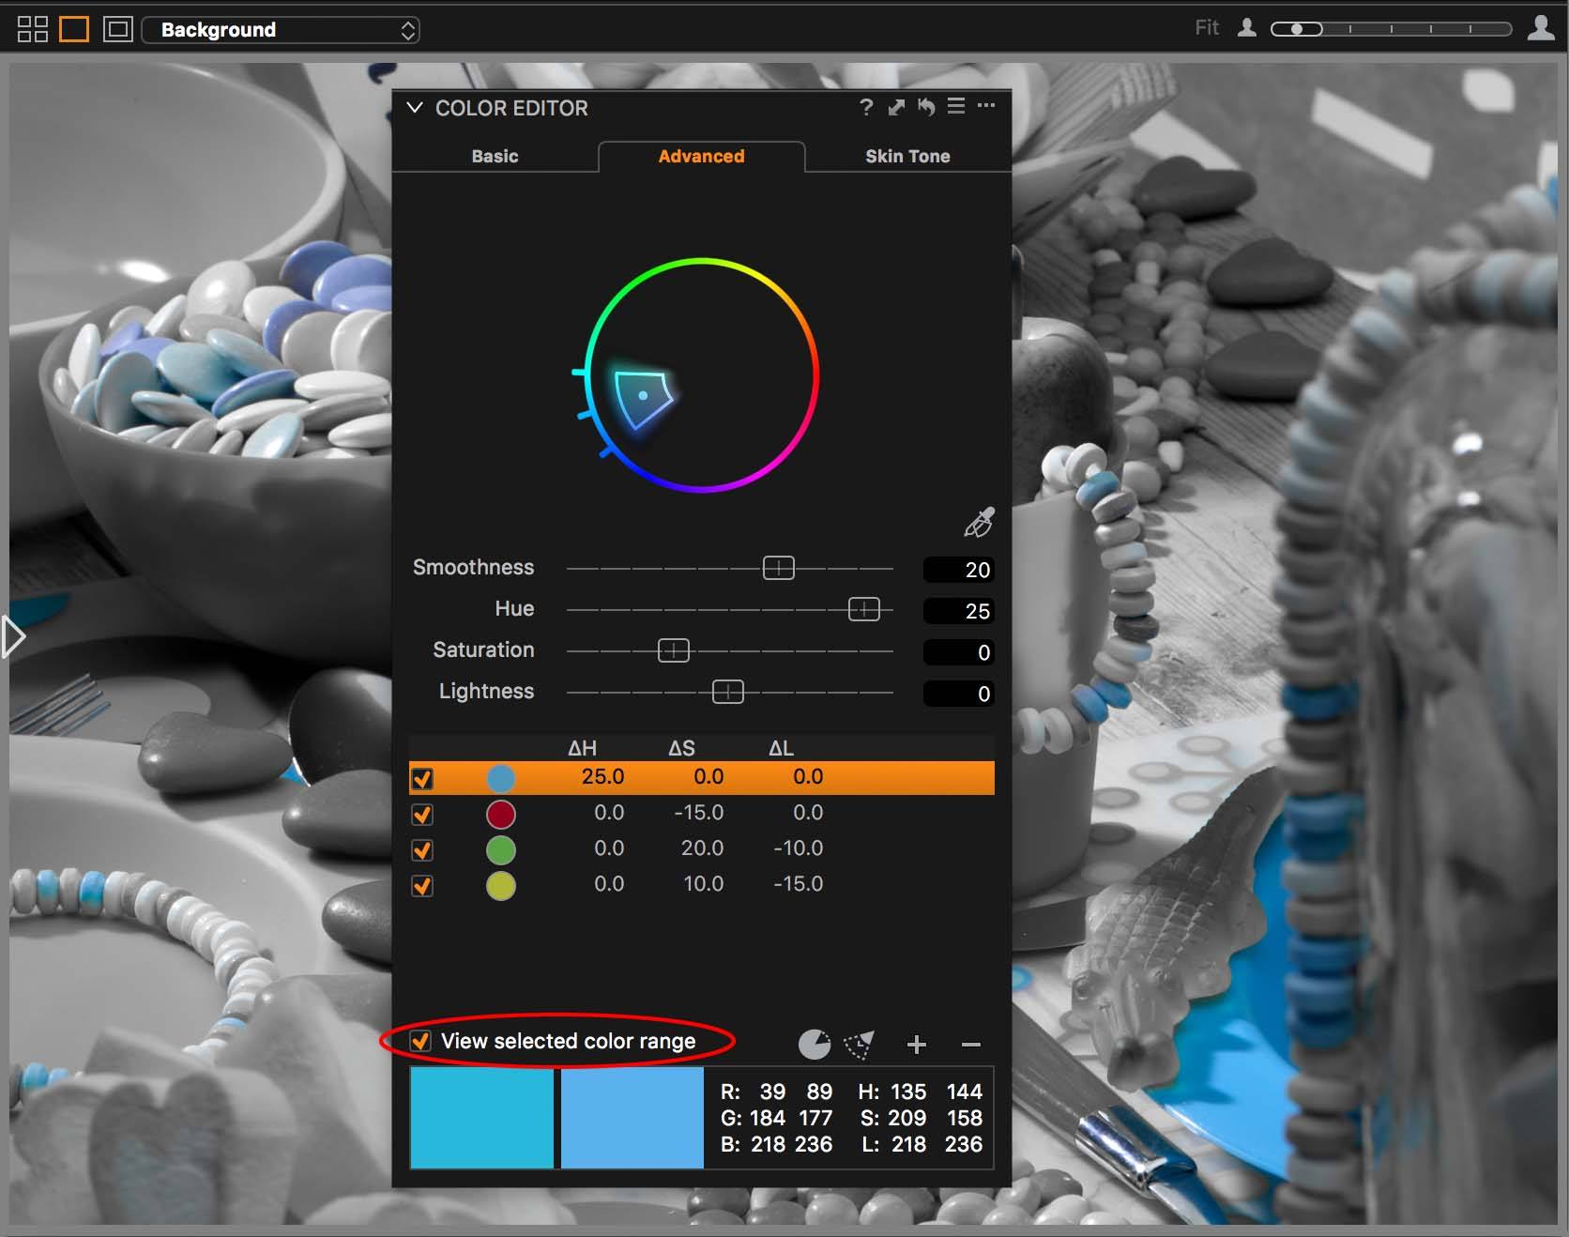The width and height of the screenshot is (1569, 1237).
Task: Click the 25.0 ΔH value in selected row
Action: point(602,777)
